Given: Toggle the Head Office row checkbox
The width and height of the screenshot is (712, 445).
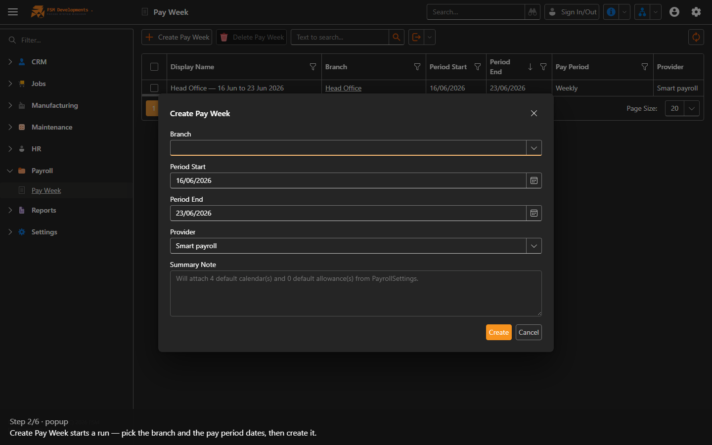Looking at the screenshot, I should 154,88.
